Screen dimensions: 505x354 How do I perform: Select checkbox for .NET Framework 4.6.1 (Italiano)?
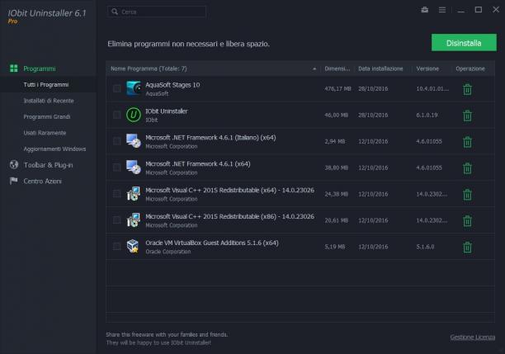click(117, 141)
